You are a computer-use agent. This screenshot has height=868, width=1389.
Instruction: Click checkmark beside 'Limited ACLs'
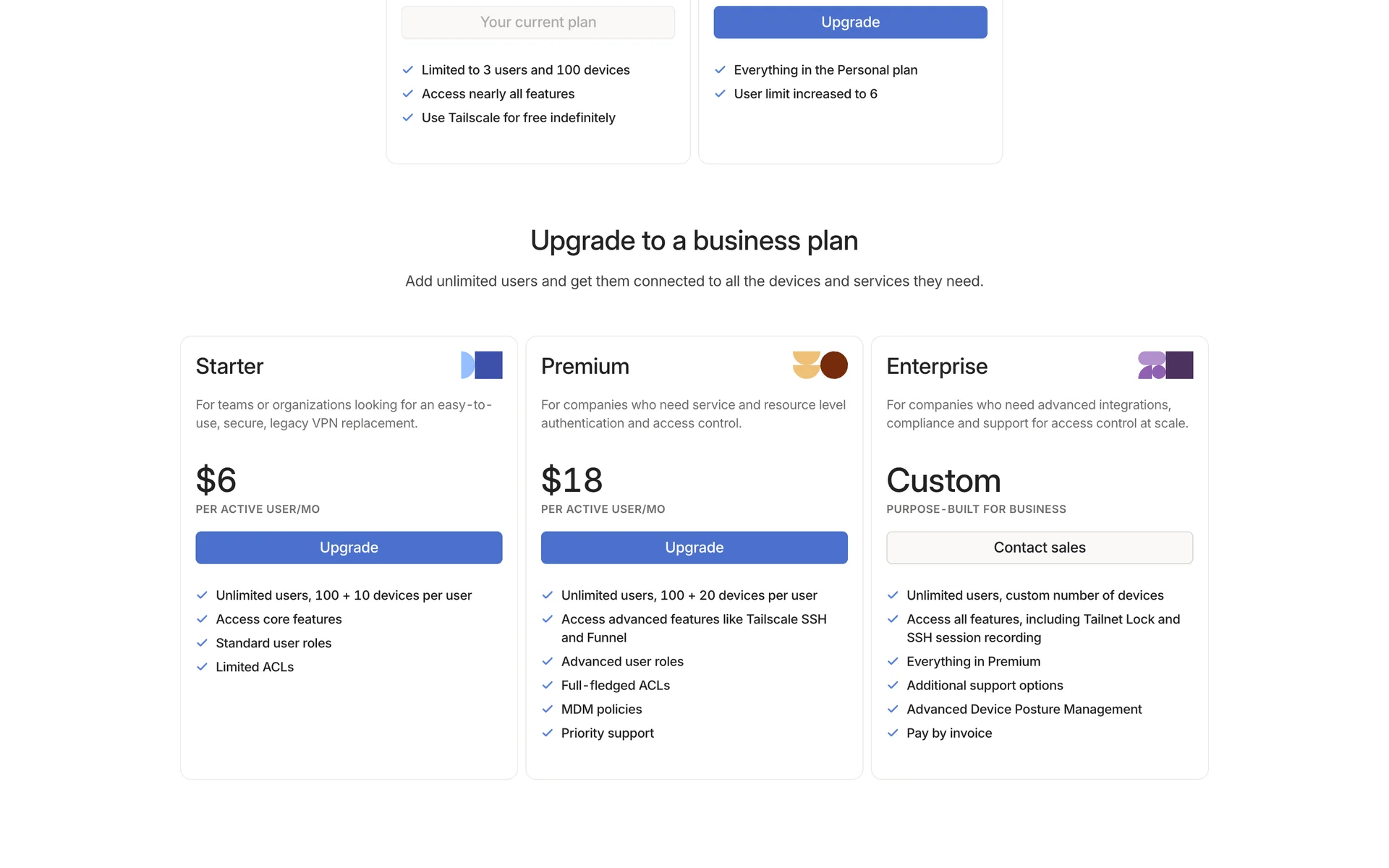pyautogui.click(x=202, y=667)
